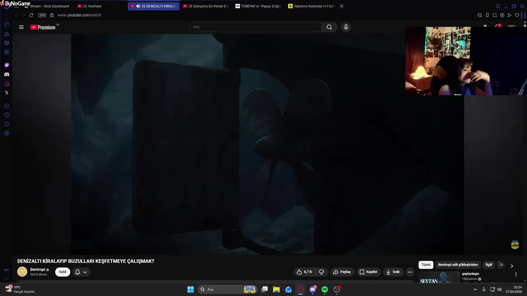Open clock and date 22:24 panel
This screenshot has height=296, width=527.
tap(515, 289)
